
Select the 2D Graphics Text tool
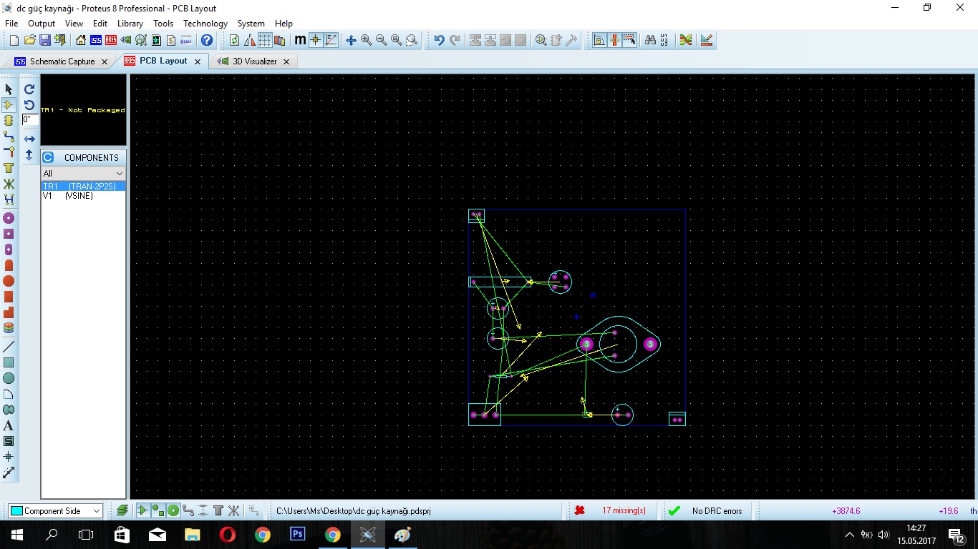(9, 425)
